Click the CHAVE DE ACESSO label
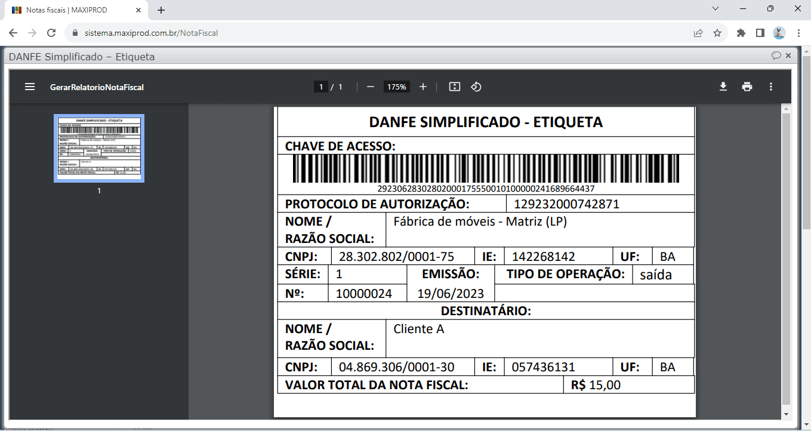 coord(340,146)
